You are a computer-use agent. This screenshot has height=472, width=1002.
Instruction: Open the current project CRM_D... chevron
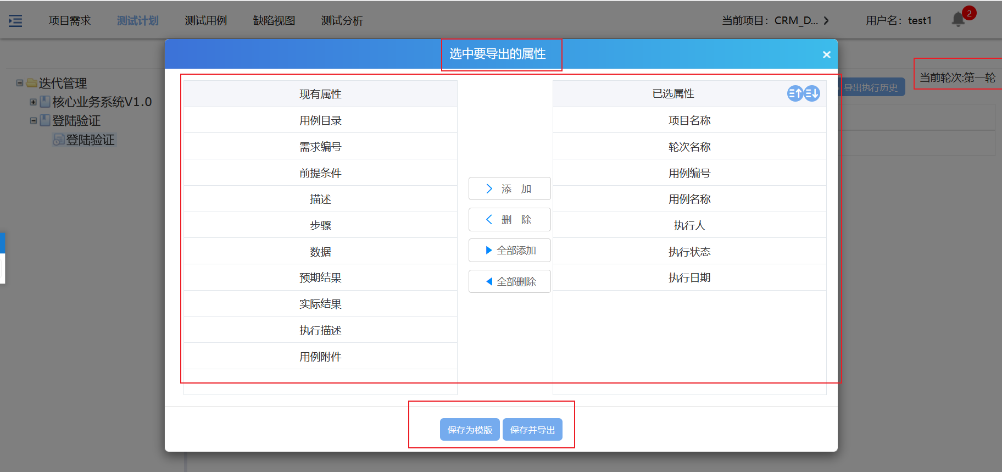point(826,21)
